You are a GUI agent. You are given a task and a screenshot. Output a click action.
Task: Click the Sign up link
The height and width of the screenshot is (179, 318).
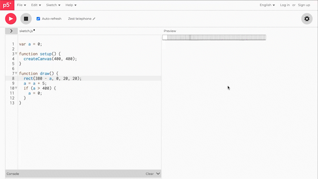(x=304, y=5)
